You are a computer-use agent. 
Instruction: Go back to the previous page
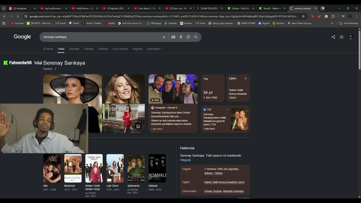(x=4, y=16)
